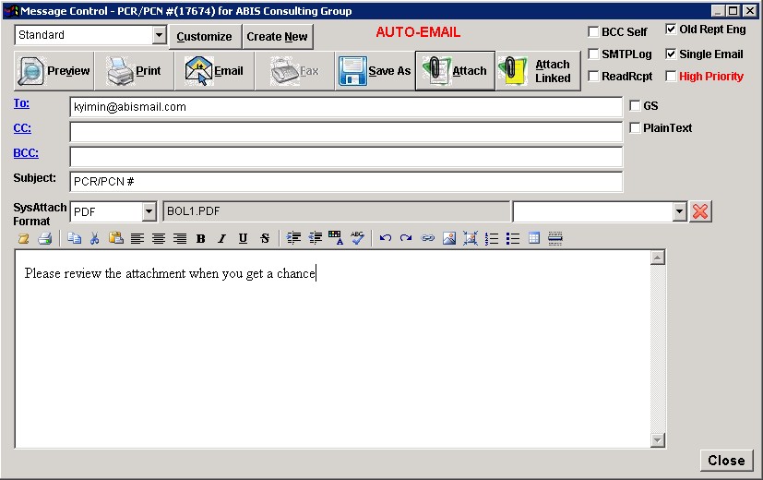Toggle the PlainText checkbox
Viewport: 763px width, 480px height.
635,128
